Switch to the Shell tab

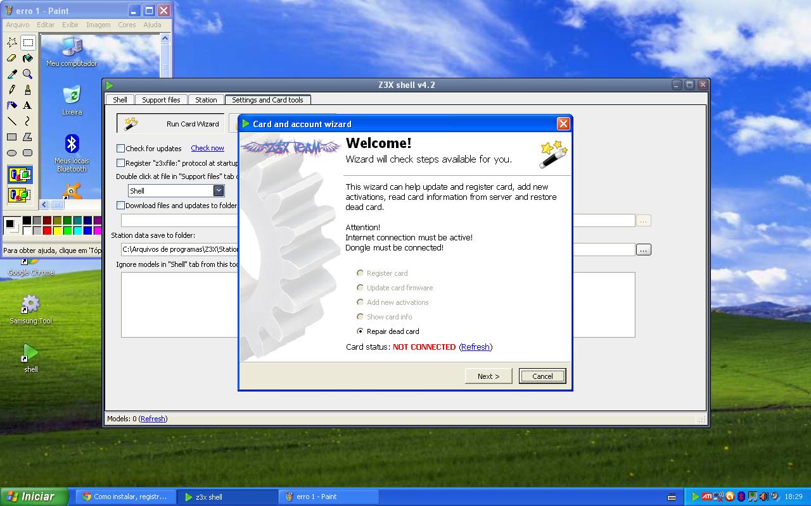120,100
